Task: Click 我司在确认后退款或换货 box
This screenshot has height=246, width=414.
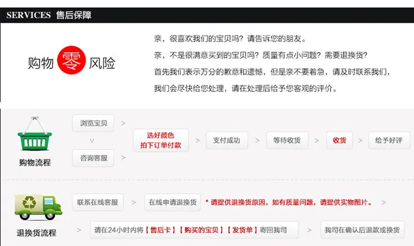Action: pyautogui.click(x=363, y=230)
